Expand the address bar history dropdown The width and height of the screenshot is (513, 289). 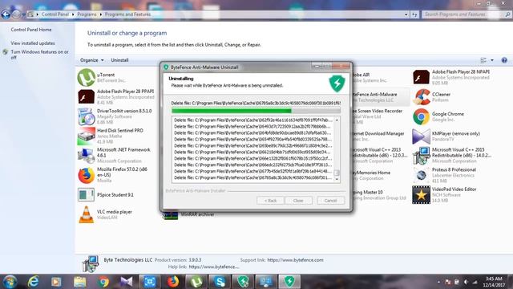coord(406,14)
